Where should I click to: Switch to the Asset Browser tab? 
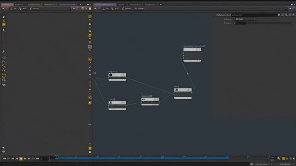150,5
